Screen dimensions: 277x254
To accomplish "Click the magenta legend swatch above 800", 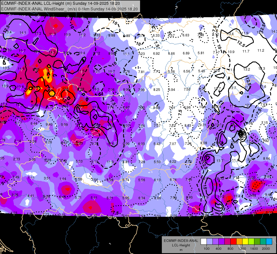I will coord(227,242).
